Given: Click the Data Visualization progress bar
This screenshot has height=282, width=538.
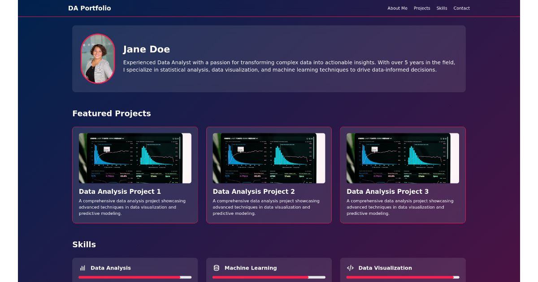Looking at the screenshot, I should click(x=403, y=278).
